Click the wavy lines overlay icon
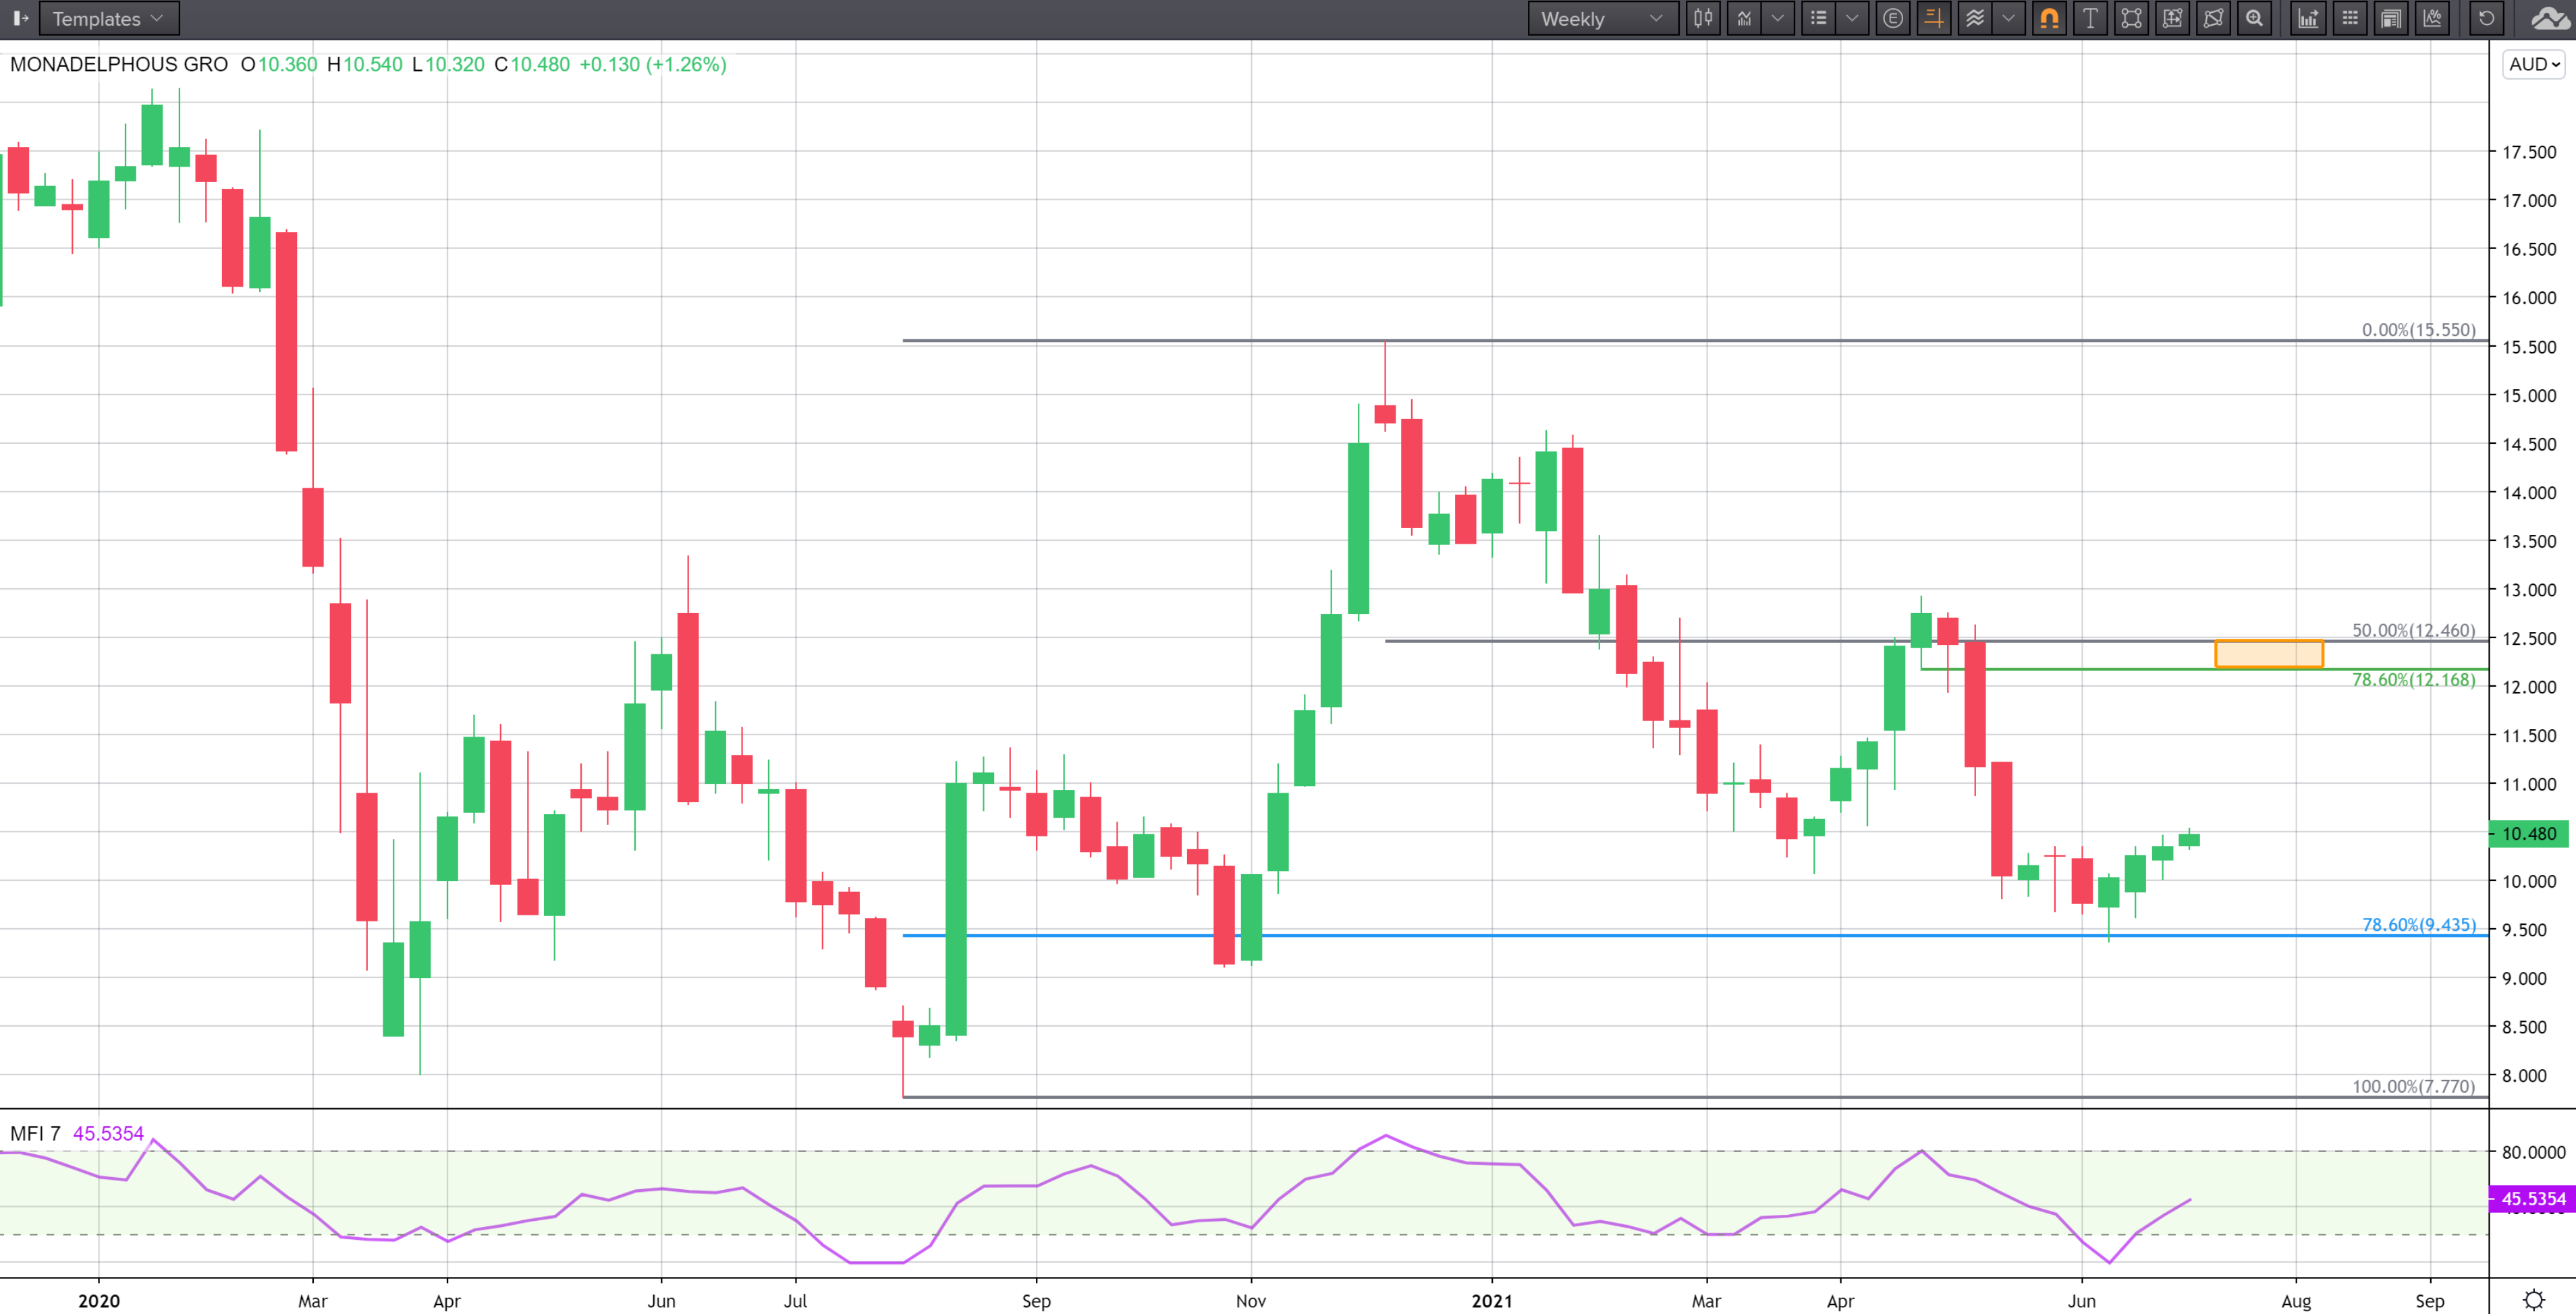 tap(1974, 19)
